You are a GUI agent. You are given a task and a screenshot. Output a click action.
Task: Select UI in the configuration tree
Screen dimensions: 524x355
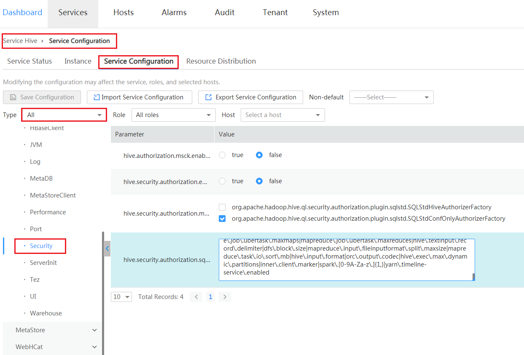[x=33, y=296]
